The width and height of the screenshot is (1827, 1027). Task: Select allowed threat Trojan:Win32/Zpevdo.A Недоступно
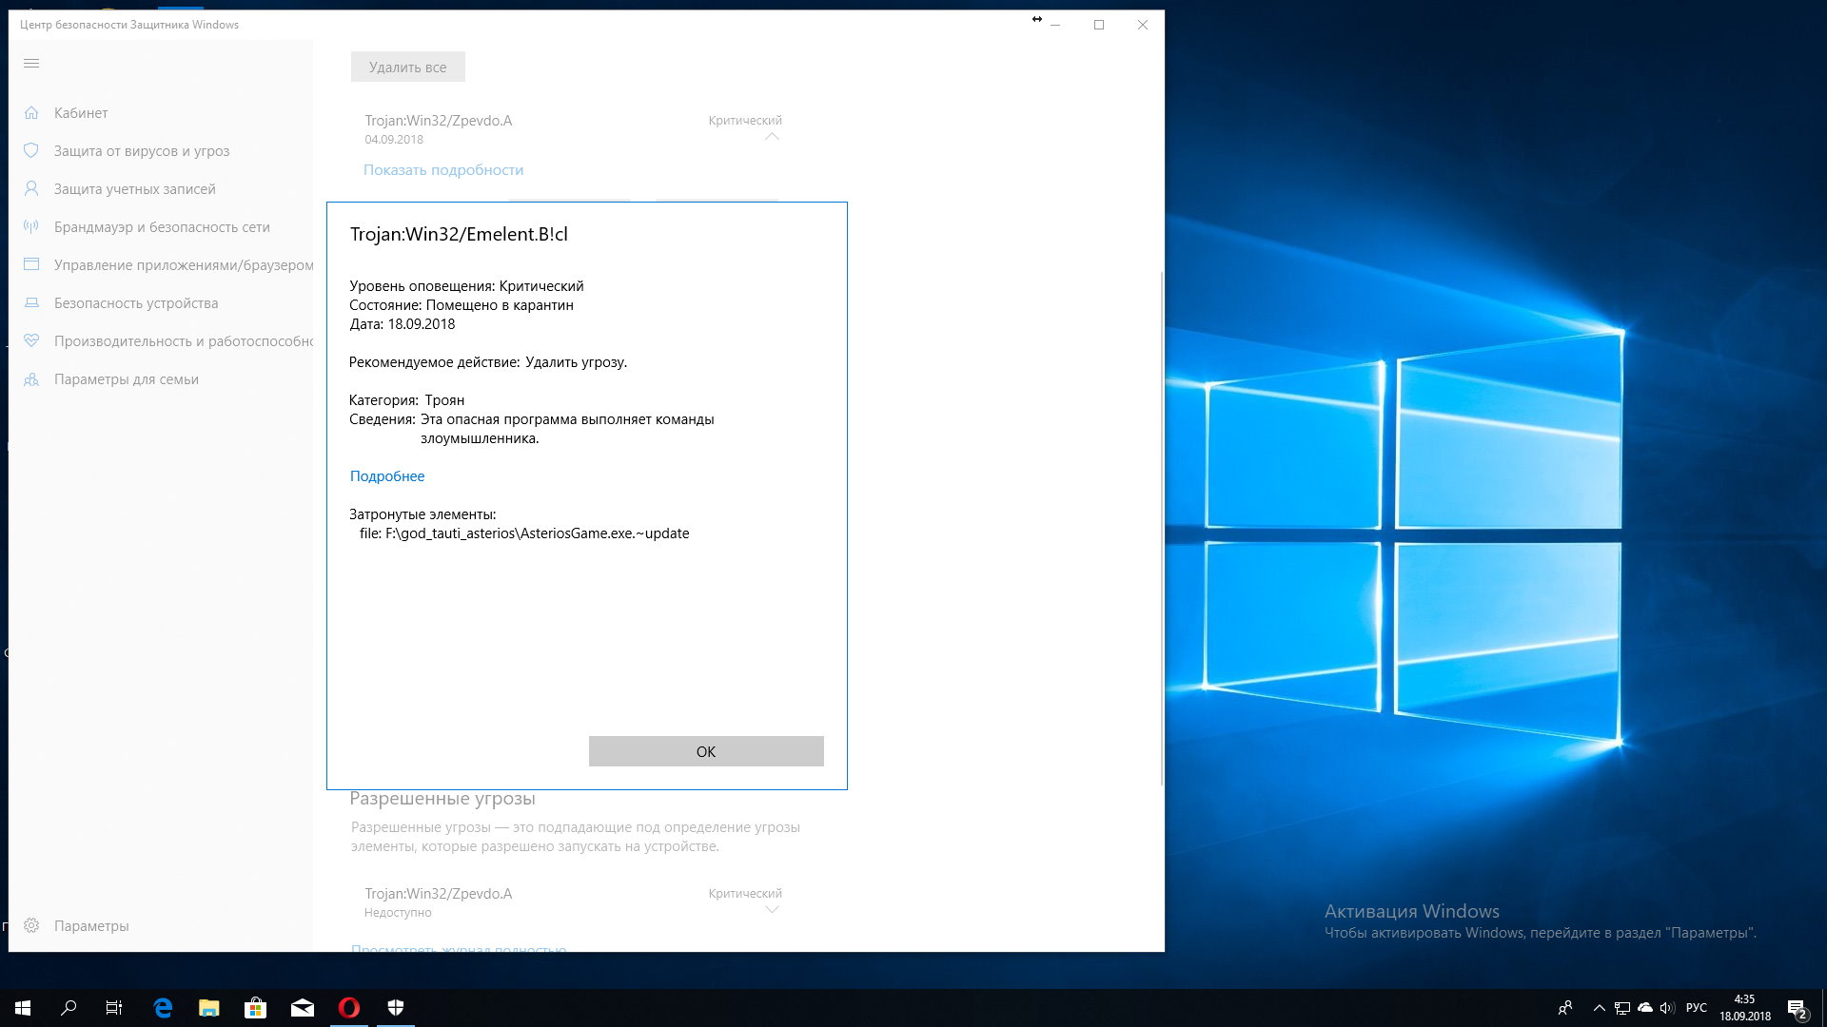coord(571,902)
